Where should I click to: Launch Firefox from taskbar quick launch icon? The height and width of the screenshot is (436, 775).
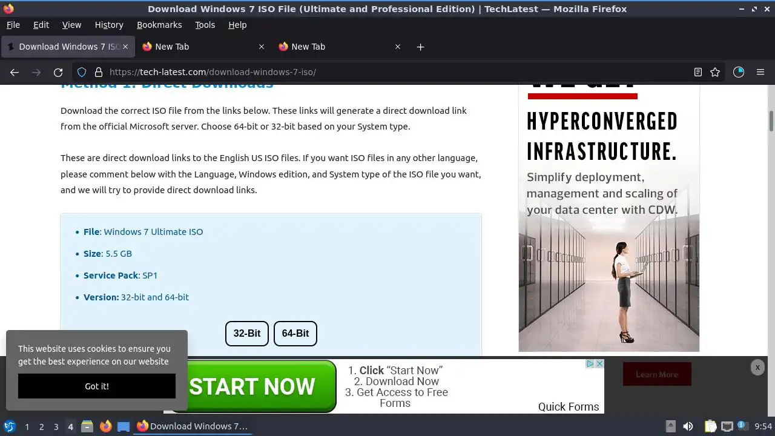[x=105, y=426]
